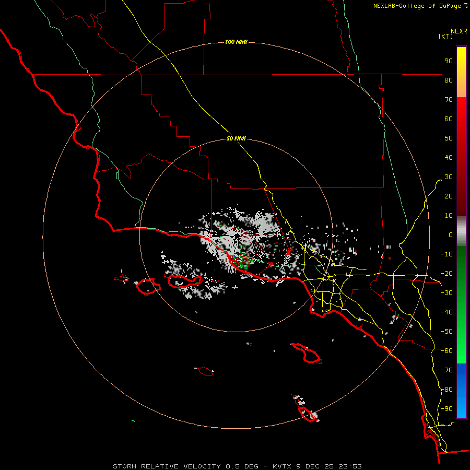Click the "STORM RELATIVE VELOCITY" caption text
Viewport: 470px width, 470px height.
pos(167,466)
